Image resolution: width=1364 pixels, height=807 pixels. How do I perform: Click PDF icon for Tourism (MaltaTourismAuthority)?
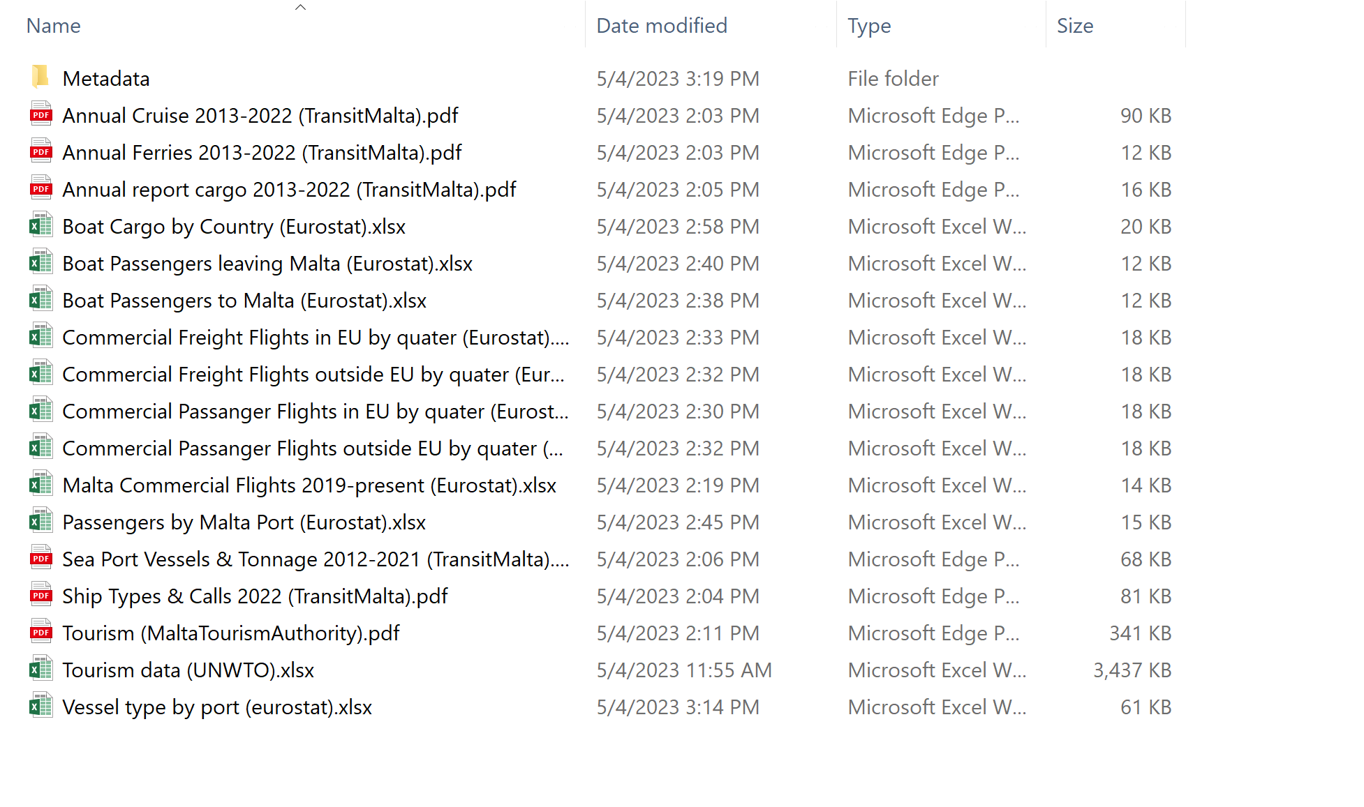tap(40, 632)
